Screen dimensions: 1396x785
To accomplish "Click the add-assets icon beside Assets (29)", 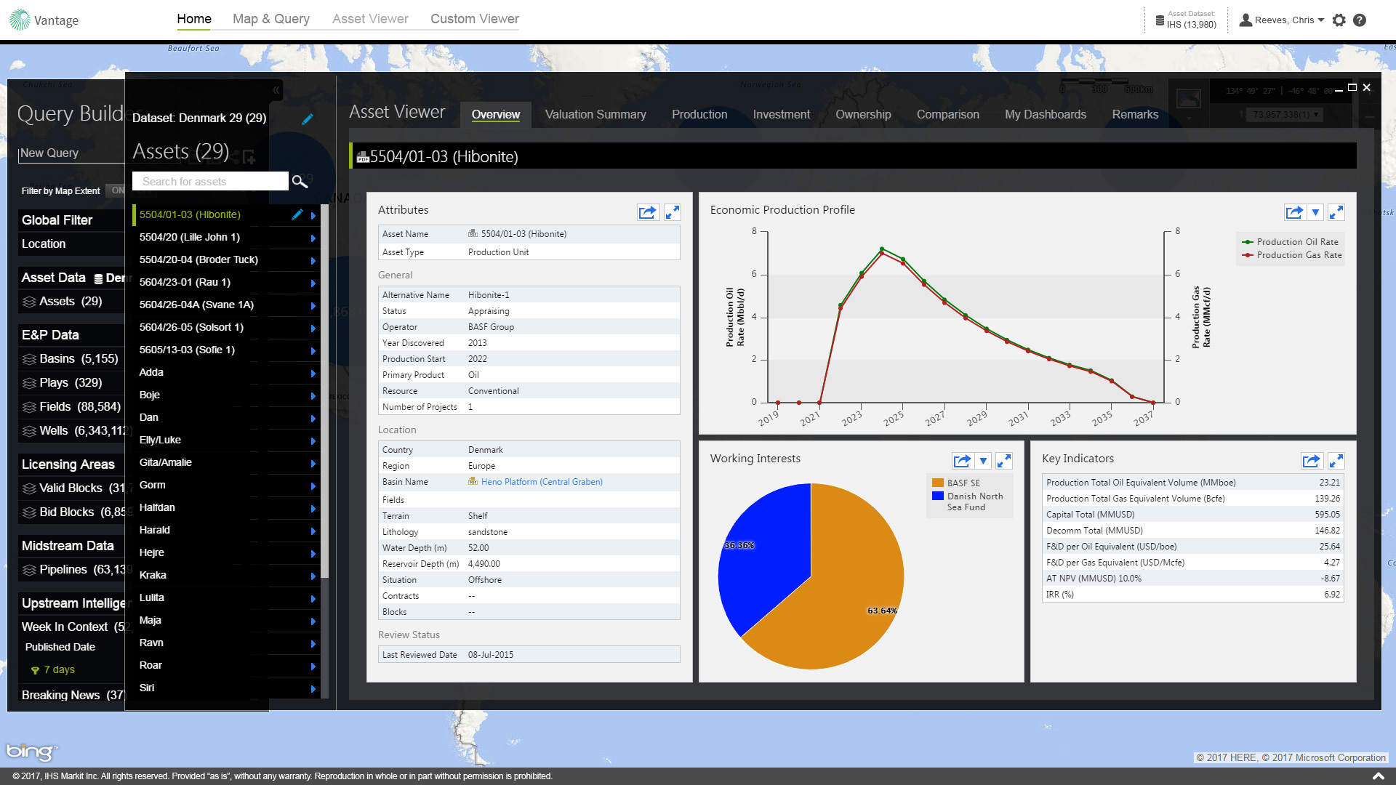I will pos(249,156).
